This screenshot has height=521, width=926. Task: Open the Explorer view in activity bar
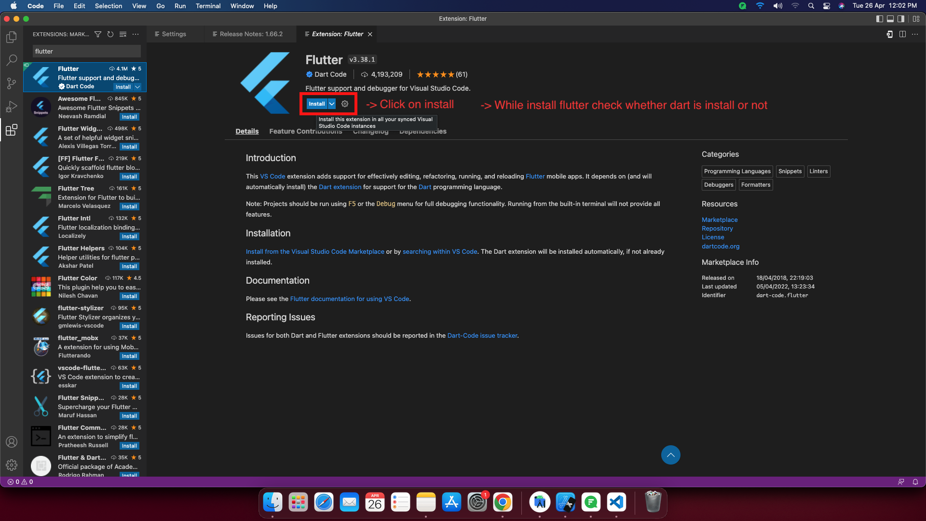[x=12, y=37]
